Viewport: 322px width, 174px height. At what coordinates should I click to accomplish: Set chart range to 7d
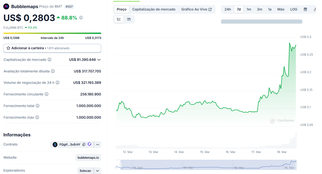click(239, 9)
